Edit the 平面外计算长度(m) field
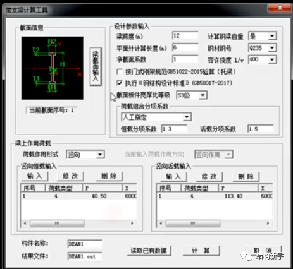The image size is (293, 269). click(185, 47)
